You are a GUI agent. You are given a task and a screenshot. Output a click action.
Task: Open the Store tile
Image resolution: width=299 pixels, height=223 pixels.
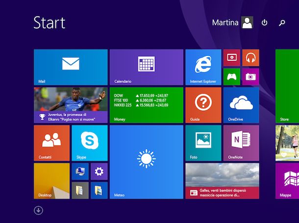click(x=287, y=86)
